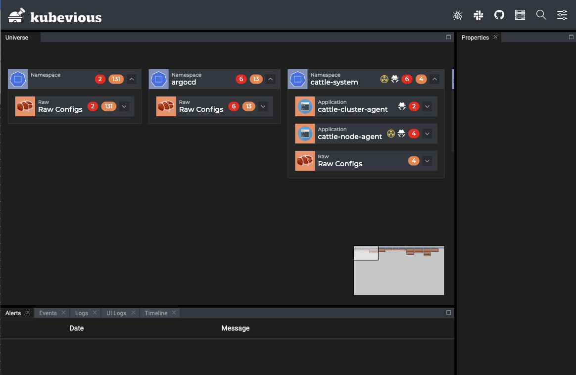This screenshot has height=375, width=576.
Task: Click the argocd namespace name
Action: click(x=184, y=82)
